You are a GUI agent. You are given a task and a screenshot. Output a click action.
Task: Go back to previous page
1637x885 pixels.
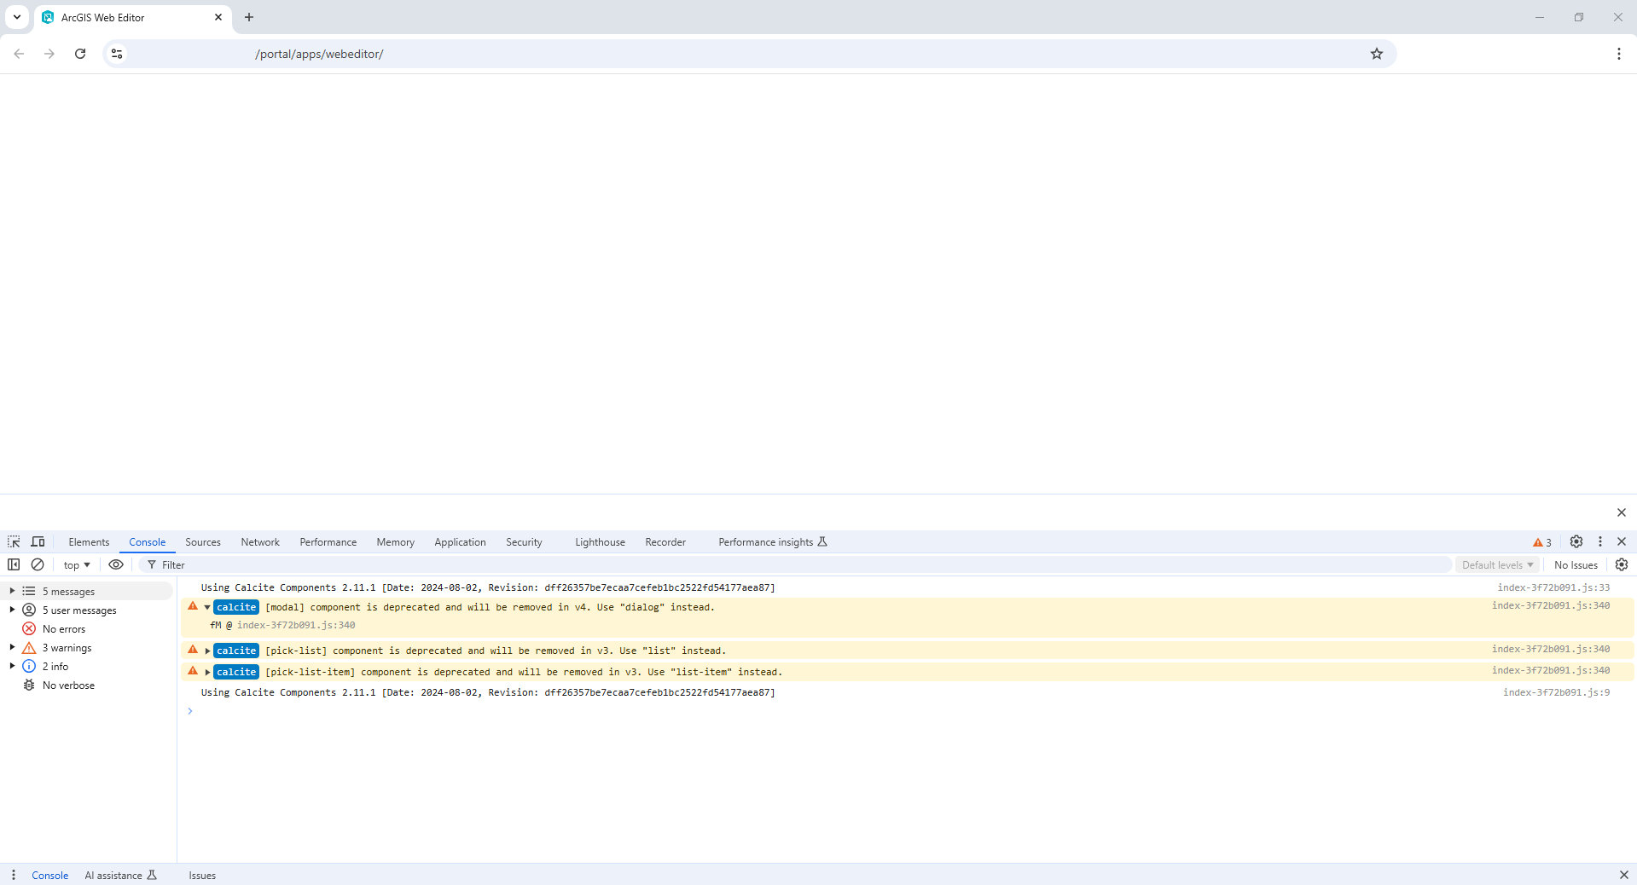[19, 54]
